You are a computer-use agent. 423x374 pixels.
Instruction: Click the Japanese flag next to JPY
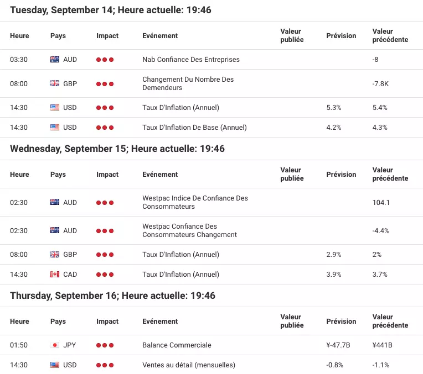[55, 345]
